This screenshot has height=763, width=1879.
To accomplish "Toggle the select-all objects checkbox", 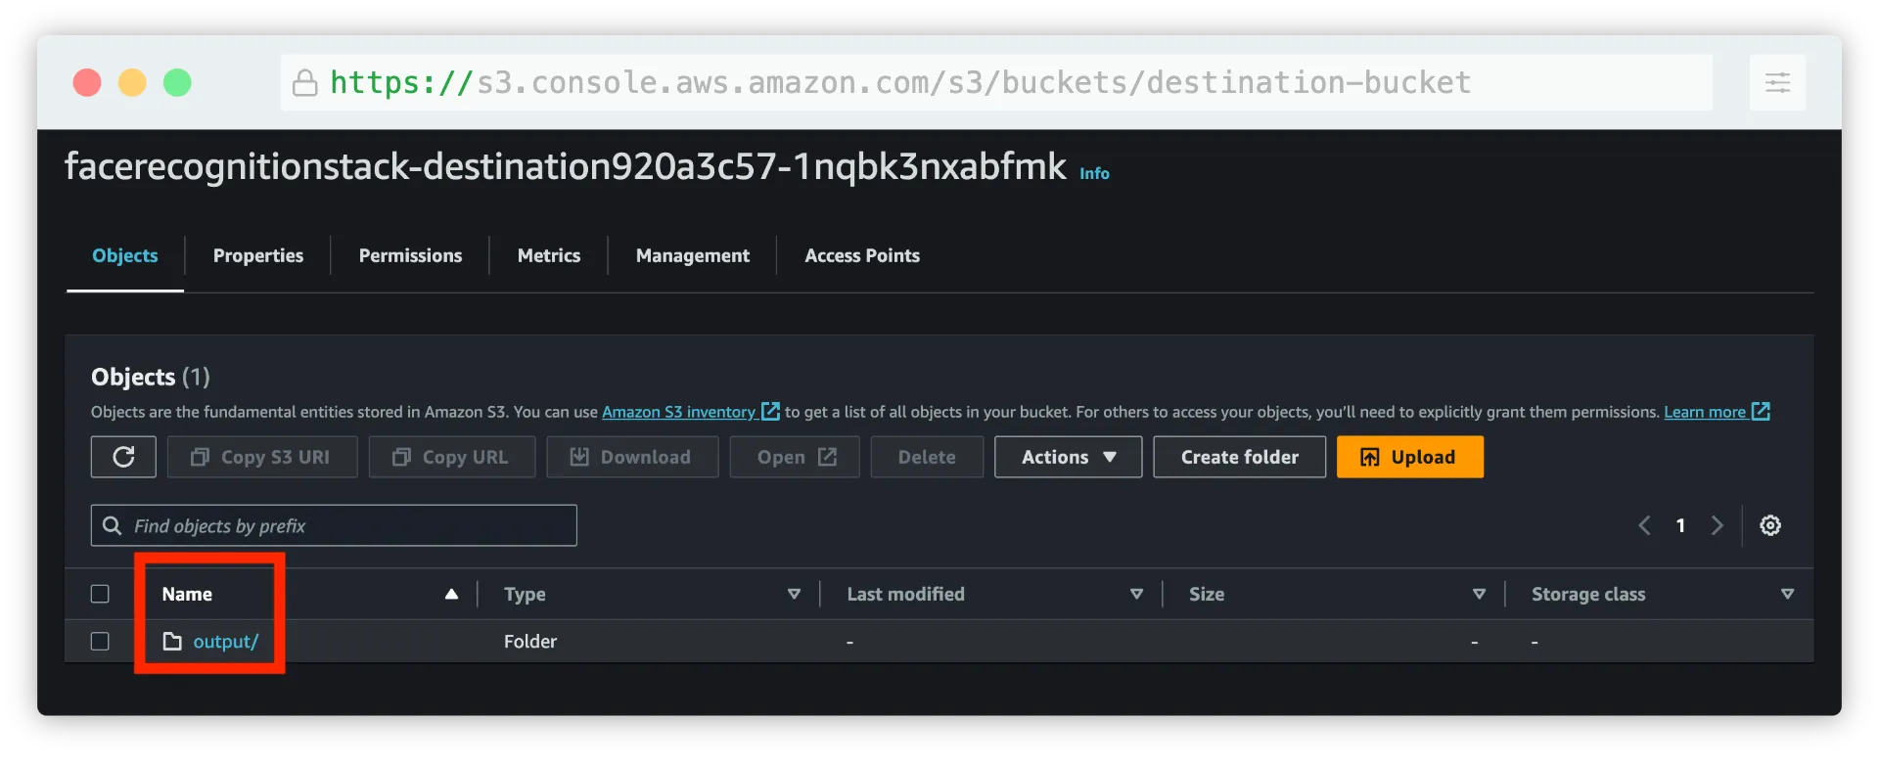I will [x=100, y=594].
